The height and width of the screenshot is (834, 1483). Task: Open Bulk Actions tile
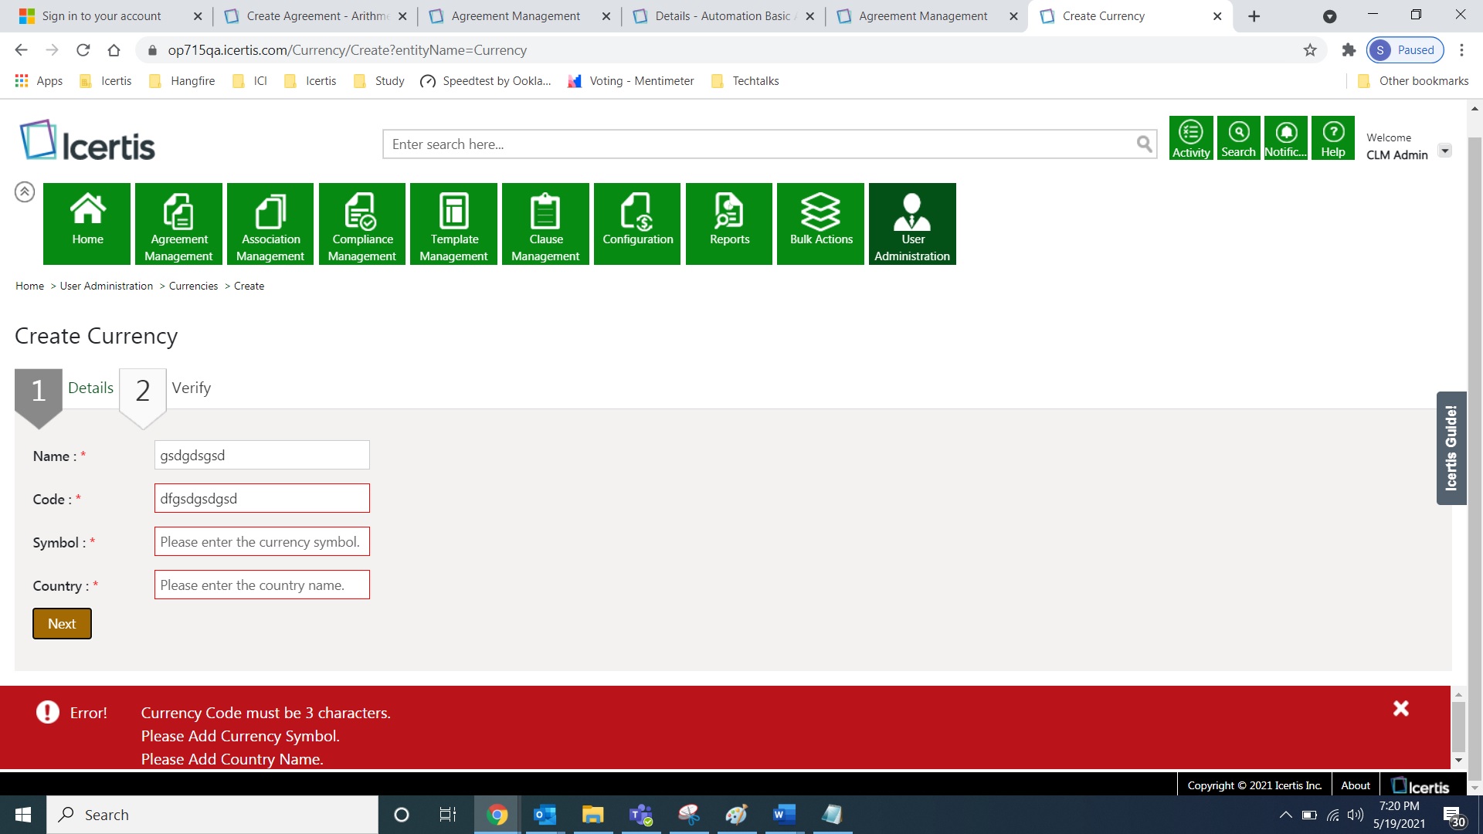pos(821,224)
